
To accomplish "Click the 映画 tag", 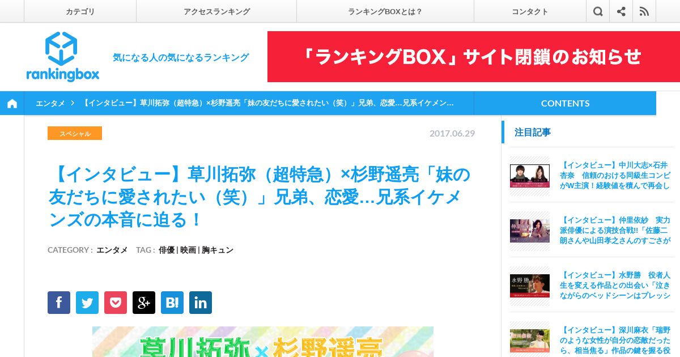I will (188, 250).
